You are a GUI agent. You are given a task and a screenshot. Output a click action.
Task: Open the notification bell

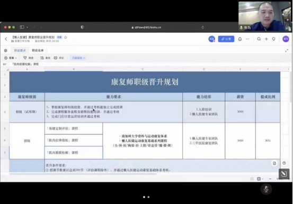click(x=240, y=39)
